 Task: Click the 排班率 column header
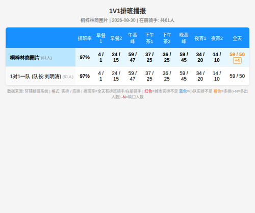click(x=85, y=38)
